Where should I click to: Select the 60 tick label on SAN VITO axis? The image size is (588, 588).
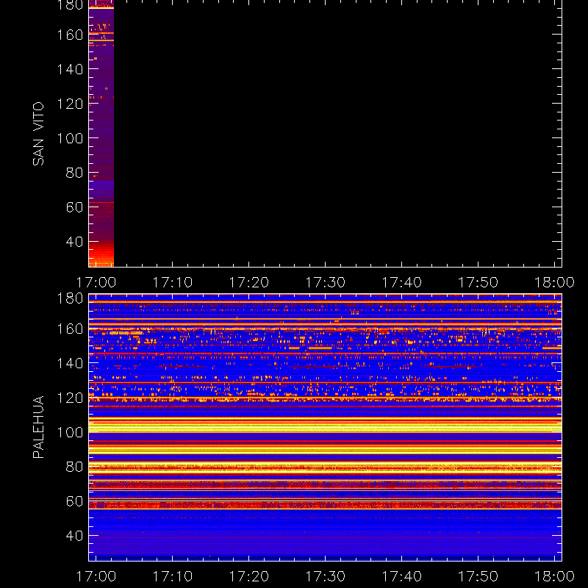74,207
